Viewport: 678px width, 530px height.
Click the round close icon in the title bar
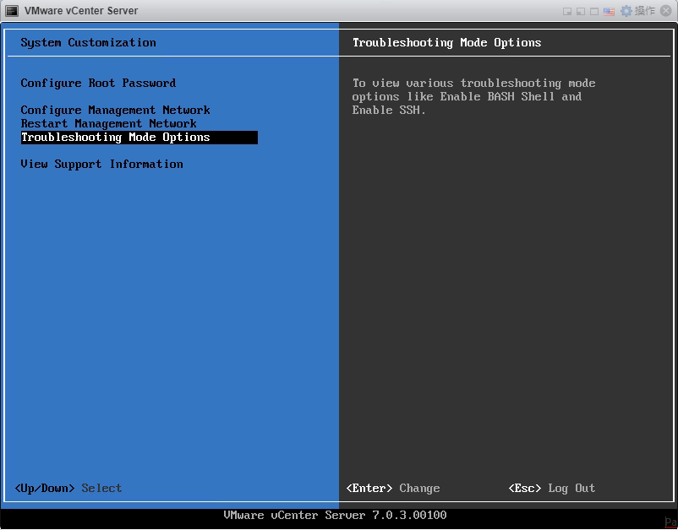(x=666, y=11)
